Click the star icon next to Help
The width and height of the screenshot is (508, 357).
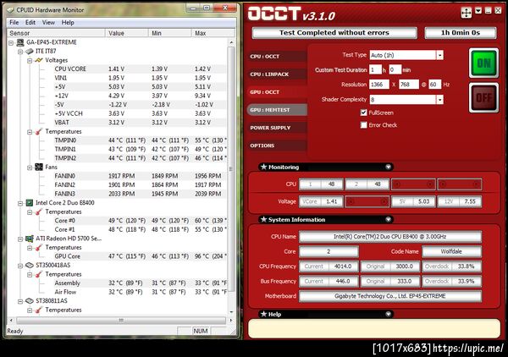point(263,314)
